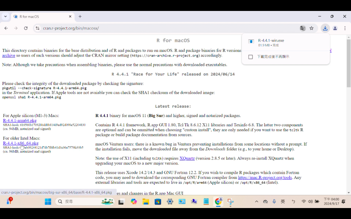Launch Copilot from the taskbar
This screenshot has height=219, width=351.
(134, 202)
